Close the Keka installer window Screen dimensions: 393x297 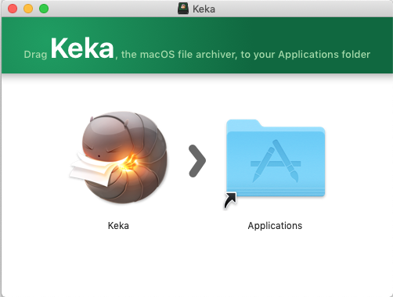click(13, 9)
